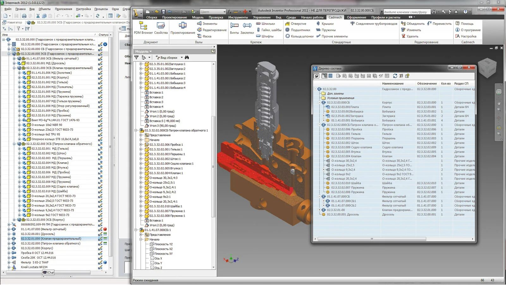Viewport: 506px width, 285px height.
Task: Switch to Инструменты ribbon tab
Action: [238, 17]
